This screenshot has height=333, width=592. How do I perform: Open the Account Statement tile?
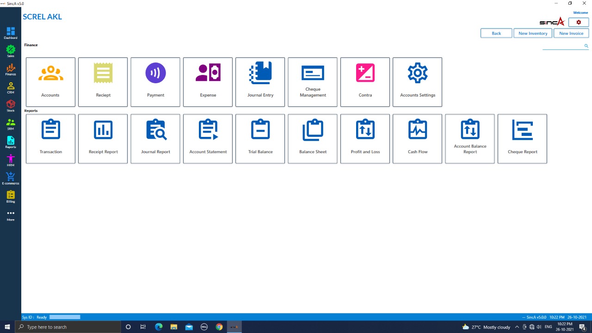[x=208, y=139]
